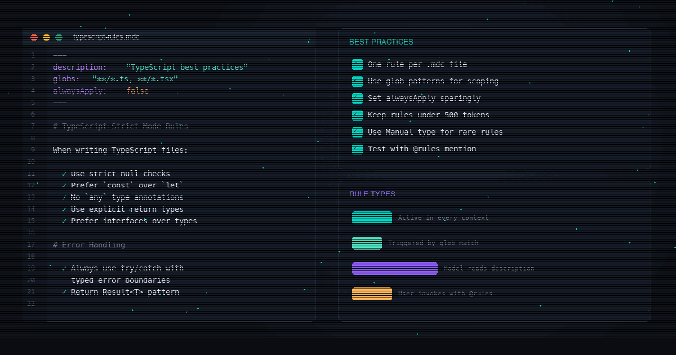The image size is (676, 355).
Task: Click the "RULE TYPES" panel heading
Action: pyautogui.click(x=372, y=194)
